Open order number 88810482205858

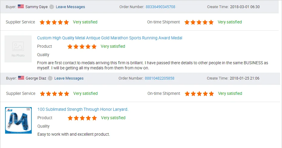(159, 78)
